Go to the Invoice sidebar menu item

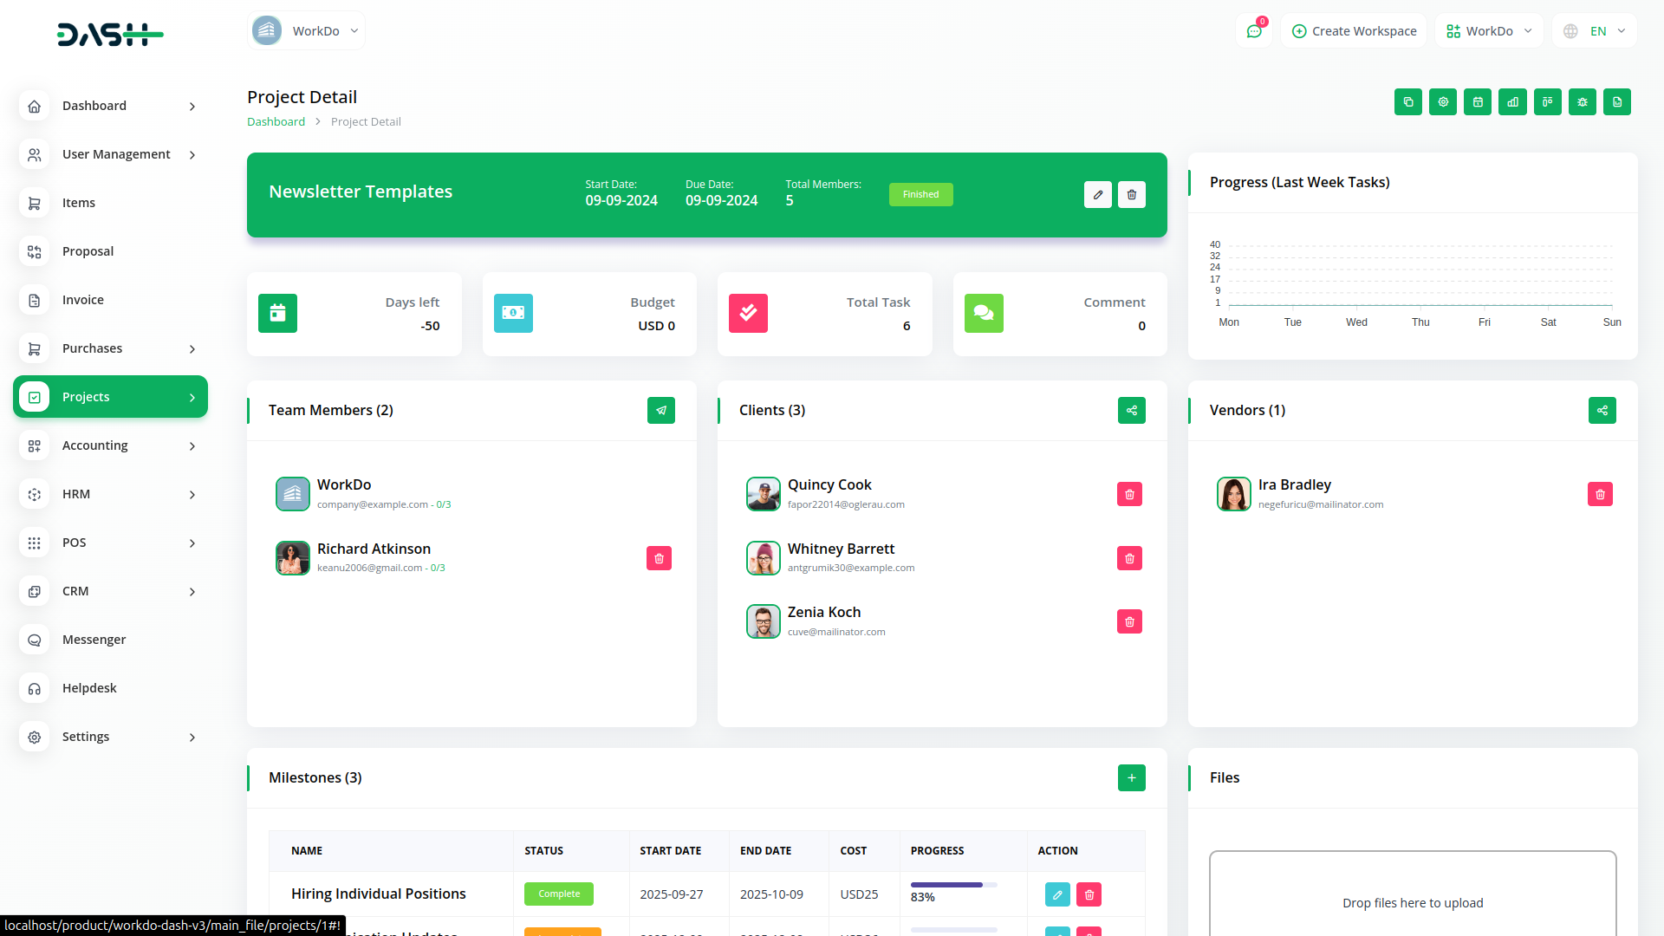[x=82, y=300]
